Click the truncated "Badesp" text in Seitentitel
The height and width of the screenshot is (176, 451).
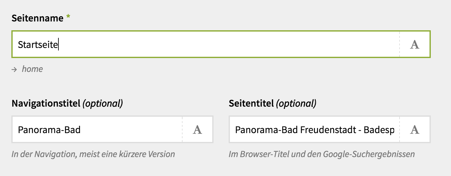tap(379, 130)
